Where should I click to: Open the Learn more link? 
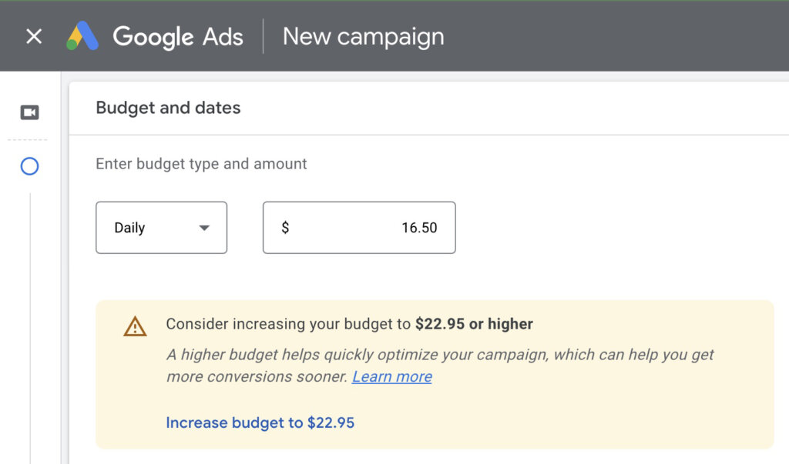pos(391,376)
